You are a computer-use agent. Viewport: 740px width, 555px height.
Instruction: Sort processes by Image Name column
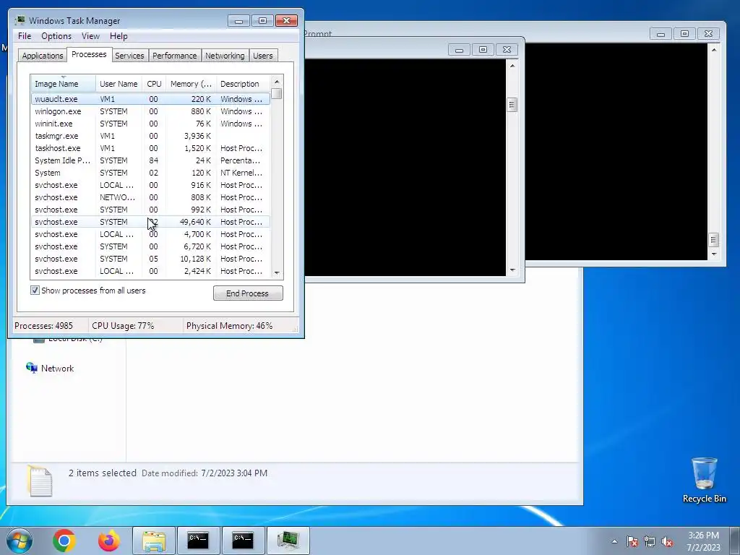pos(64,84)
